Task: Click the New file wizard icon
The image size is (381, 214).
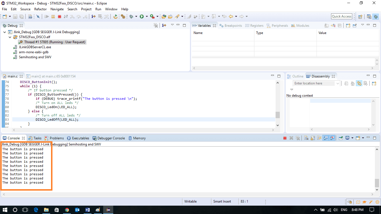Action: (5, 16)
